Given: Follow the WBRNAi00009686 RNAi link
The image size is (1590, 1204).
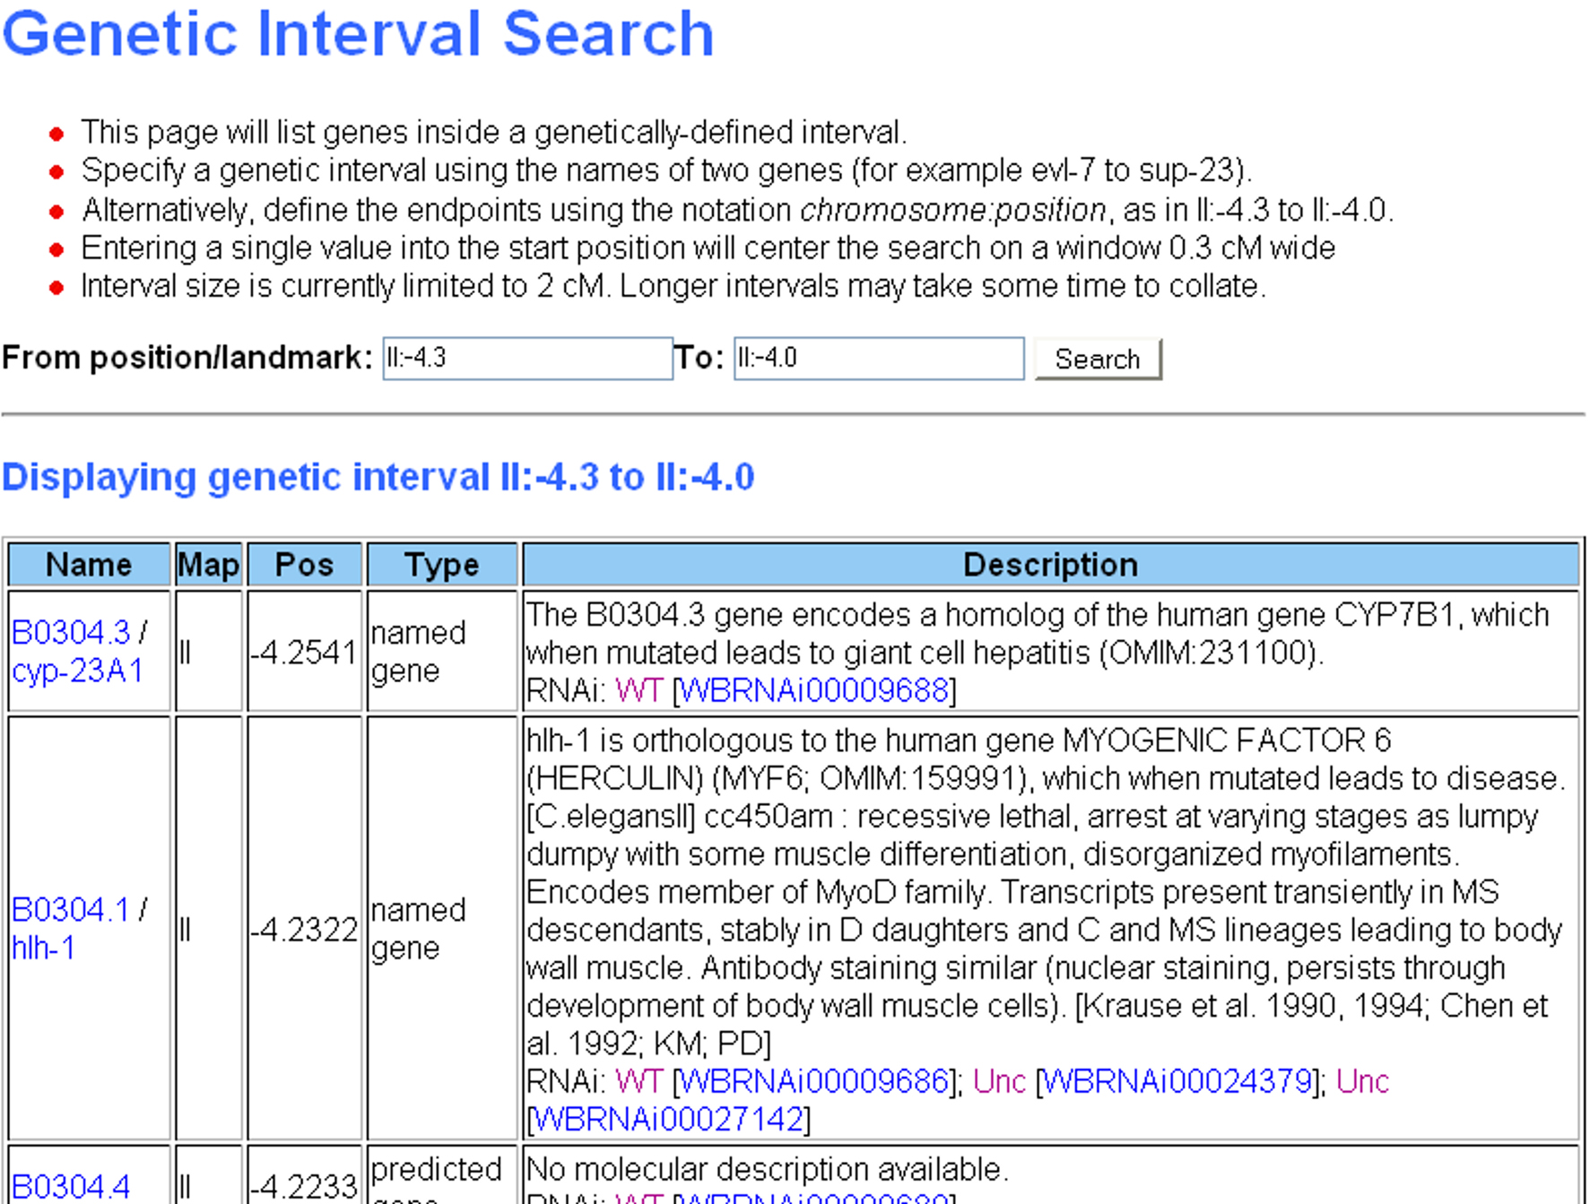Looking at the screenshot, I should click(814, 1081).
